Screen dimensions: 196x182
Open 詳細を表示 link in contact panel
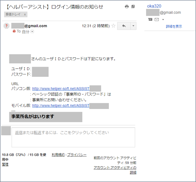(174, 27)
